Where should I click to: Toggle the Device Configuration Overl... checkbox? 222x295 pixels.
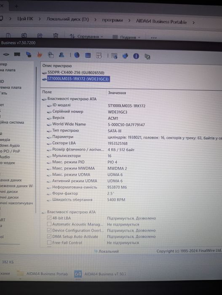(49, 230)
